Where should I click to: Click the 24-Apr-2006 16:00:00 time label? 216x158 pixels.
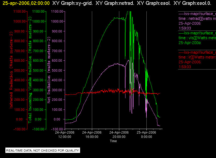(92, 134)
